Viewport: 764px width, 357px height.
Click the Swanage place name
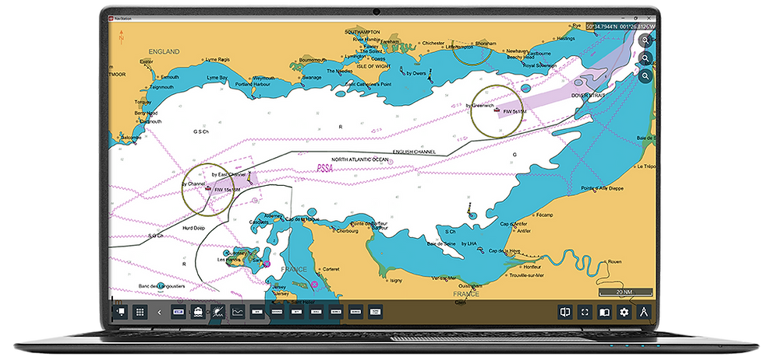pos(311,77)
